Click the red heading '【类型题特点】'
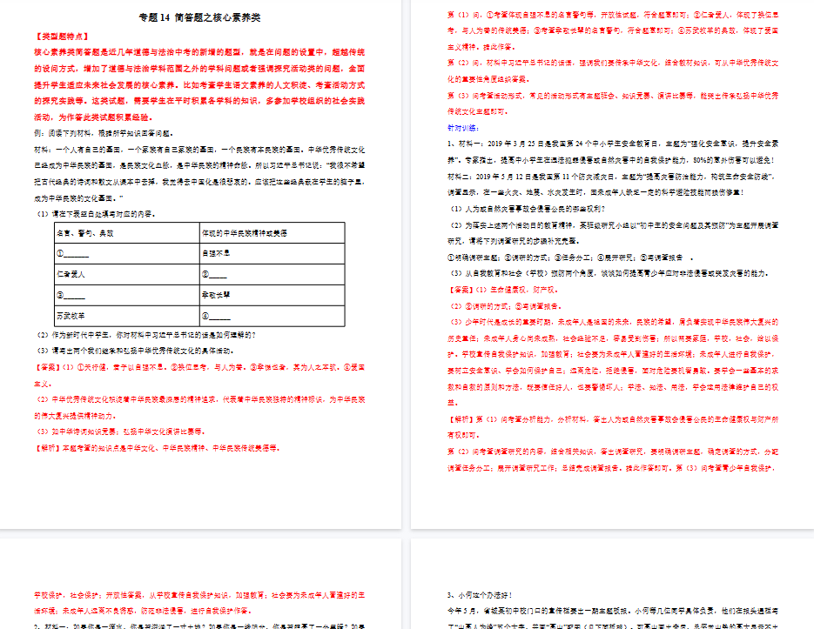This screenshot has height=629, width=814. coord(63,37)
